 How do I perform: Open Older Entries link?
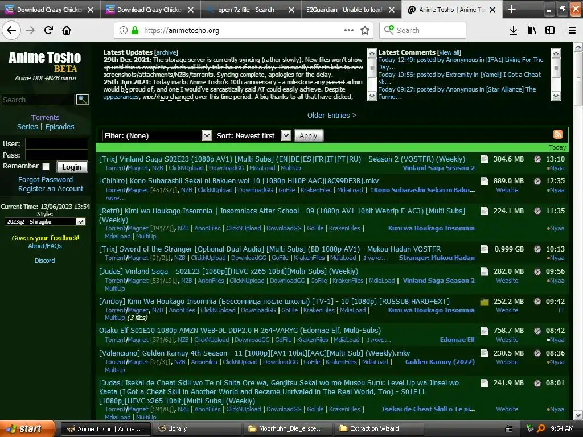(x=332, y=115)
